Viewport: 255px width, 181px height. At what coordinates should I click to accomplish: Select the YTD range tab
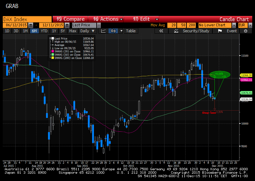44,31
